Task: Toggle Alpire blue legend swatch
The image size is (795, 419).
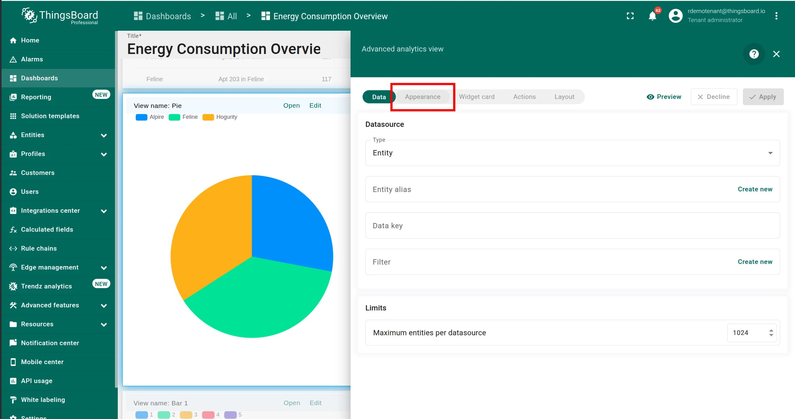Action: click(x=141, y=117)
